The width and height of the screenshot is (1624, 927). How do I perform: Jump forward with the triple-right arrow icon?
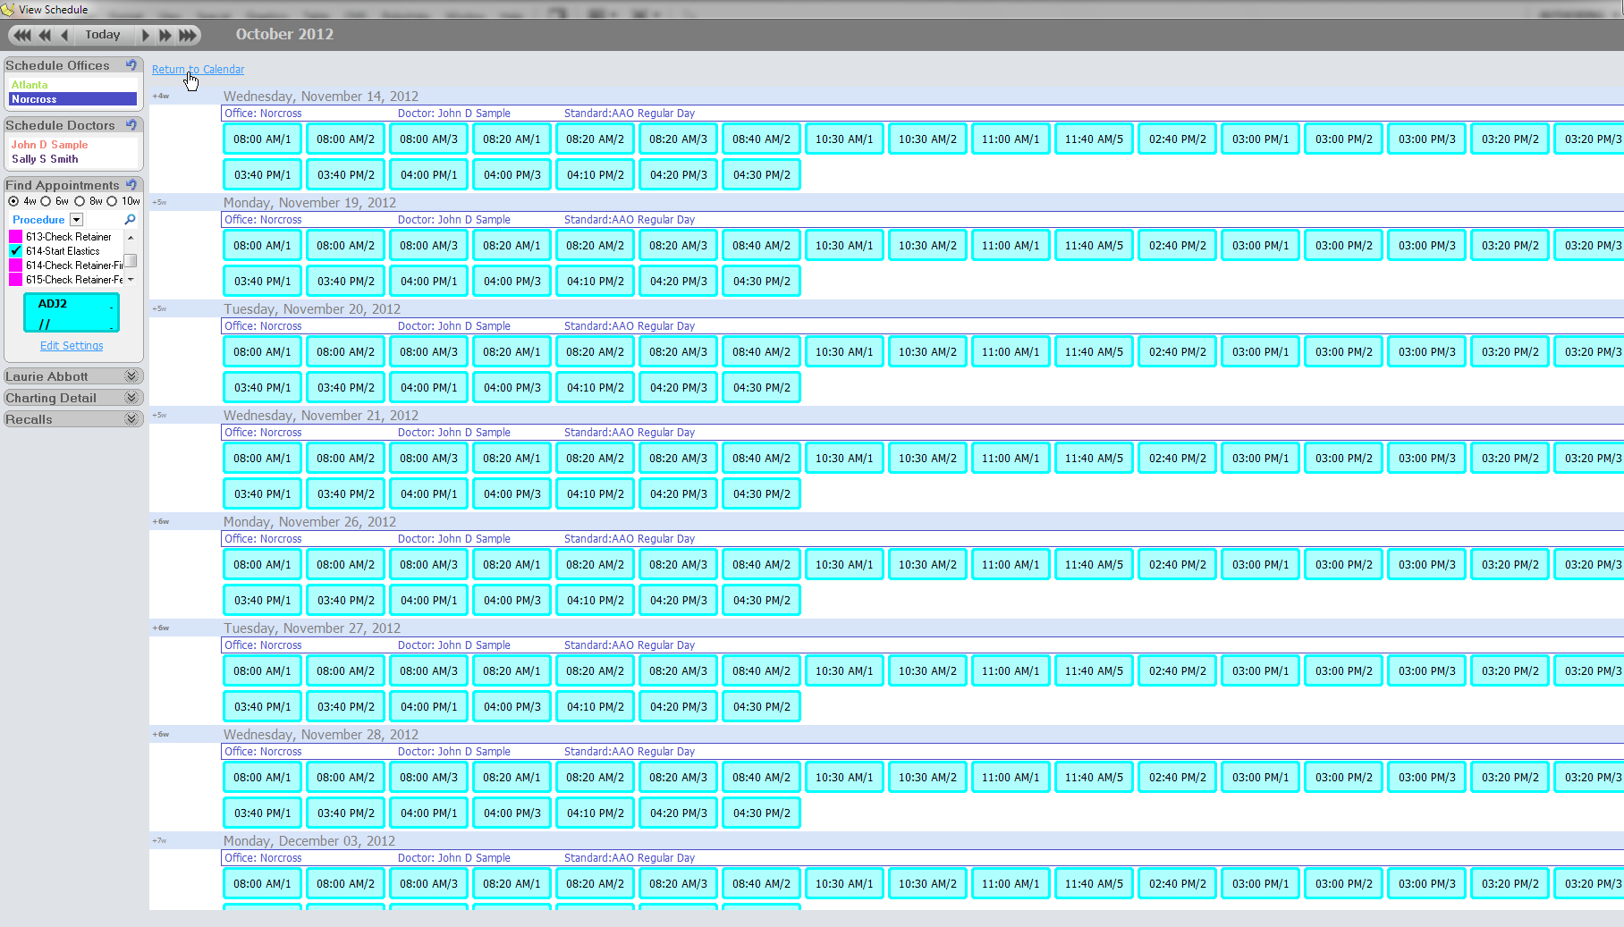point(188,35)
